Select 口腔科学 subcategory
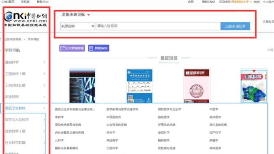The width and height of the screenshot is (274, 154). tap(112, 148)
